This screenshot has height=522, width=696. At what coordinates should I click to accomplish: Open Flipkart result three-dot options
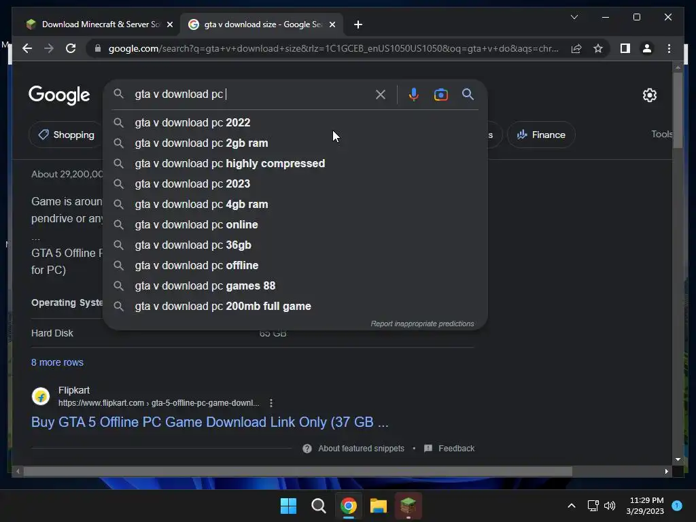point(271,403)
